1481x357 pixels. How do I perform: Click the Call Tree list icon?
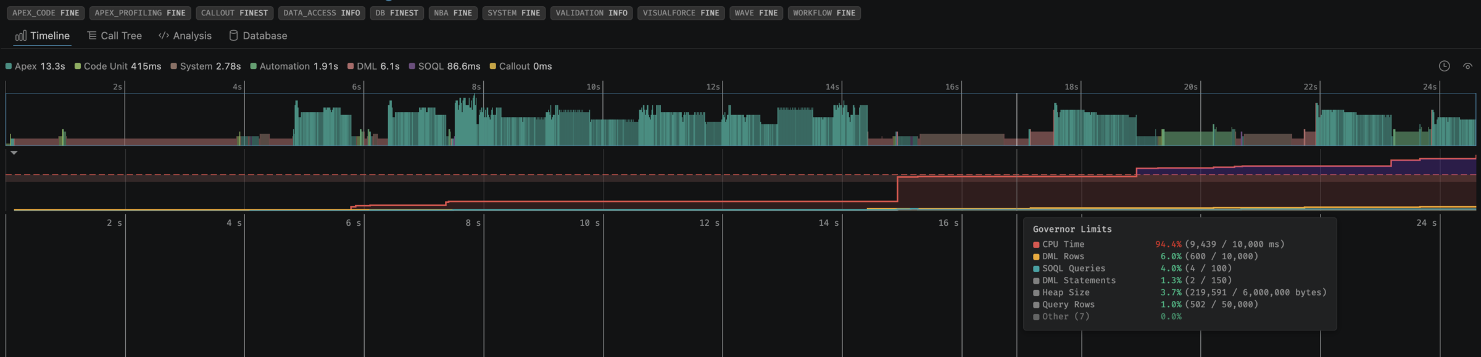coord(92,36)
